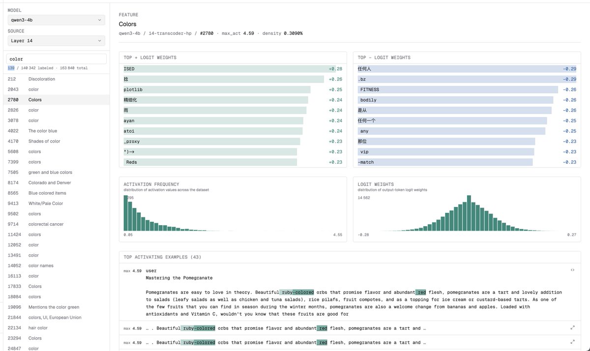Click the Reds positive logit weight row

(x=233, y=162)
